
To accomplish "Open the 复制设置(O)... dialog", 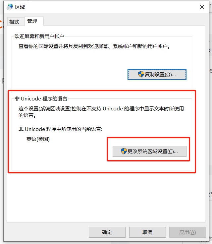I will 157,74.
